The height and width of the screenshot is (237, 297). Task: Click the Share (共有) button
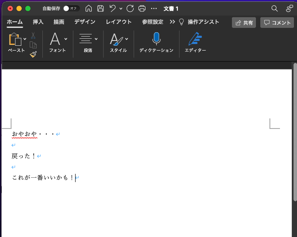(244, 23)
